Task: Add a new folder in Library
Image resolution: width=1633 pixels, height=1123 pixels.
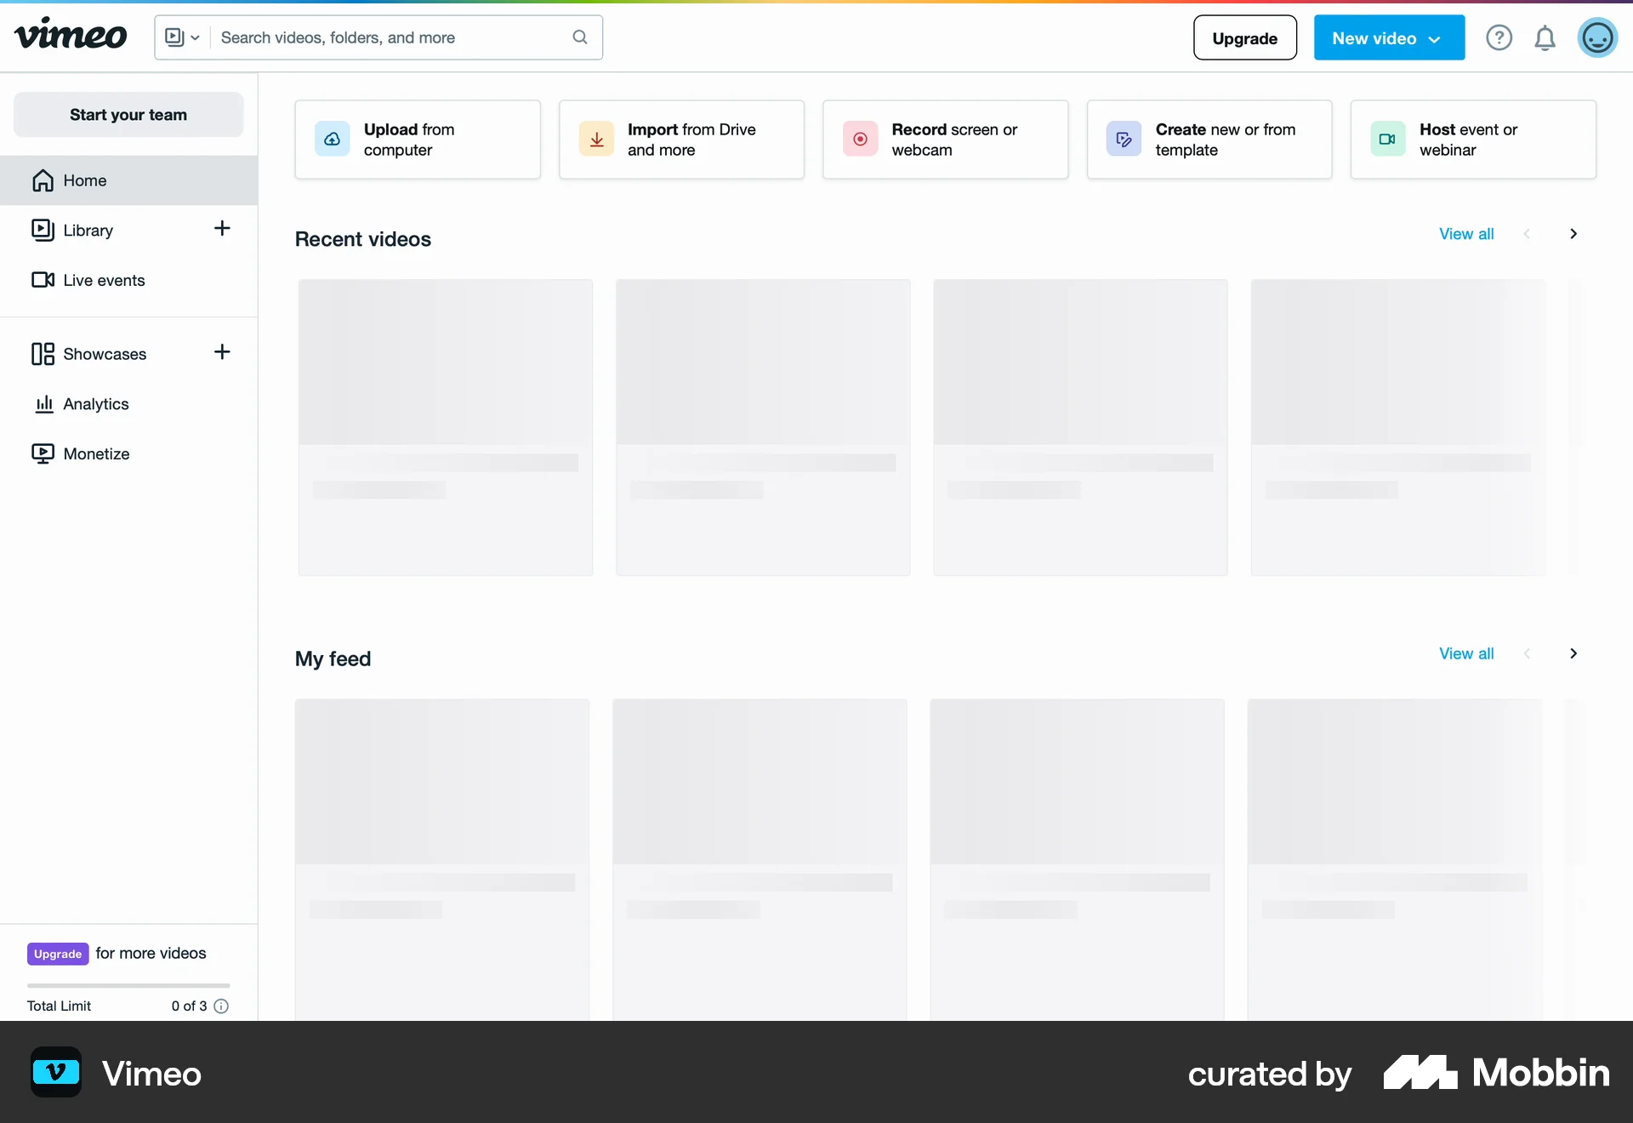Action: (221, 228)
